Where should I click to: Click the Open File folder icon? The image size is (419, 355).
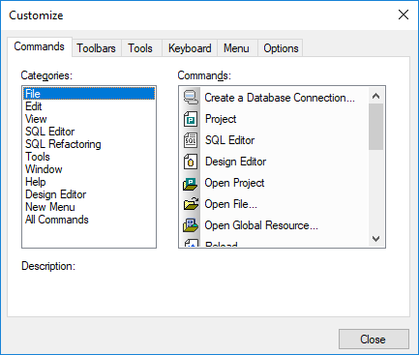coord(191,204)
